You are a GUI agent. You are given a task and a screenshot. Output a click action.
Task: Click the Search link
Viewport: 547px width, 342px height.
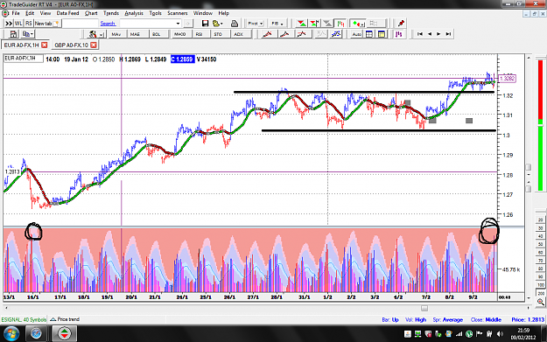point(108,24)
